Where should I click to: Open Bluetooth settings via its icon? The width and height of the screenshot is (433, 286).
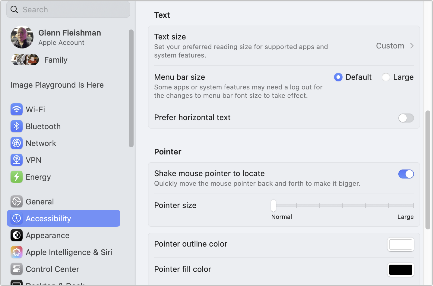(x=17, y=126)
